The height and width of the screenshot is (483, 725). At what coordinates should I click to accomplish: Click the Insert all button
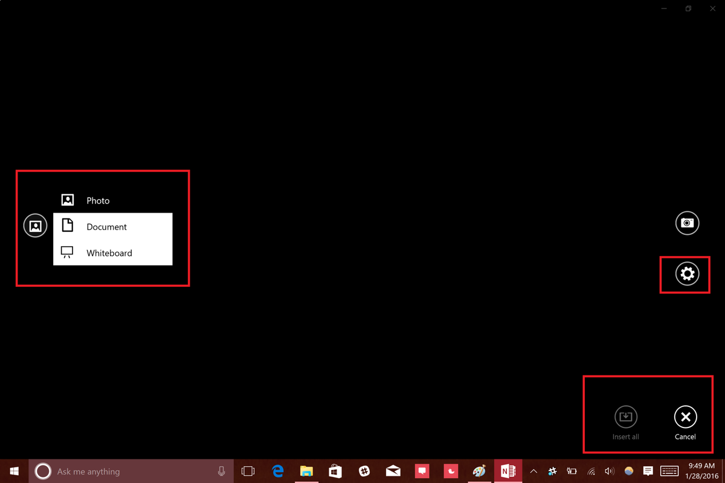(626, 417)
